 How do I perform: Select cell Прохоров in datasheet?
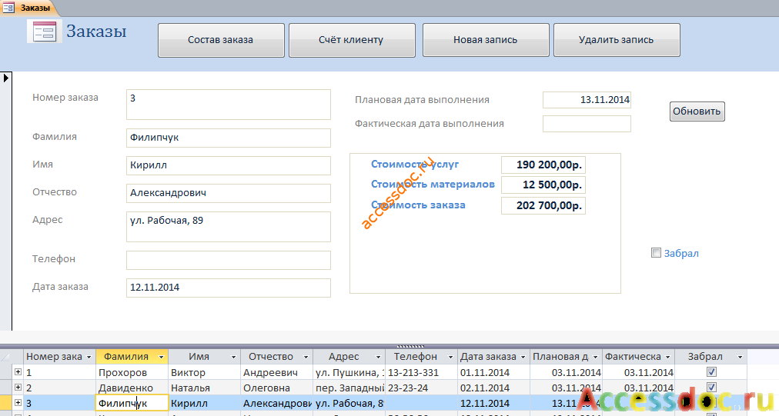point(132,372)
